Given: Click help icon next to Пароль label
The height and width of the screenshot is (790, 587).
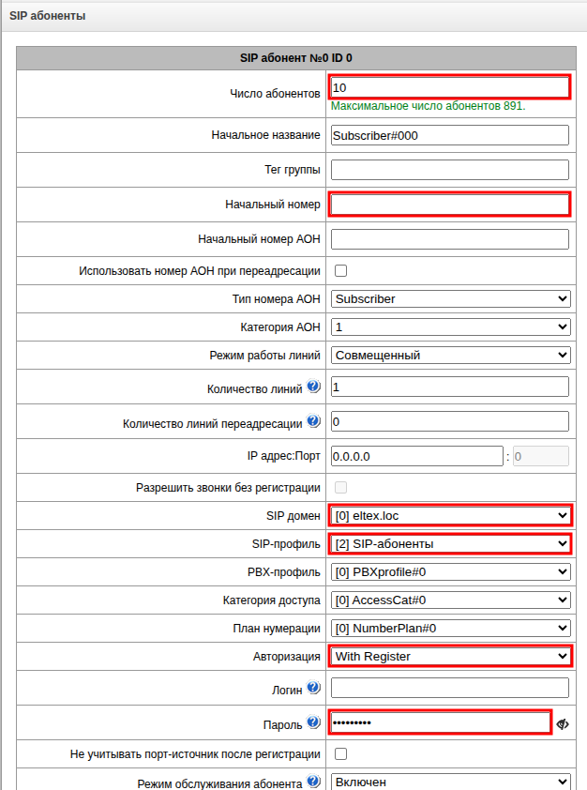Looking at the screenshot, I should [313, 723].
